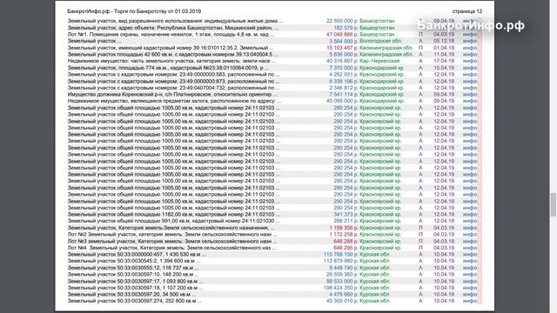Click the region 'Курская обл.' in the 45 305 010 р. row
Viewport: 557px width, 313px height.
375,301
